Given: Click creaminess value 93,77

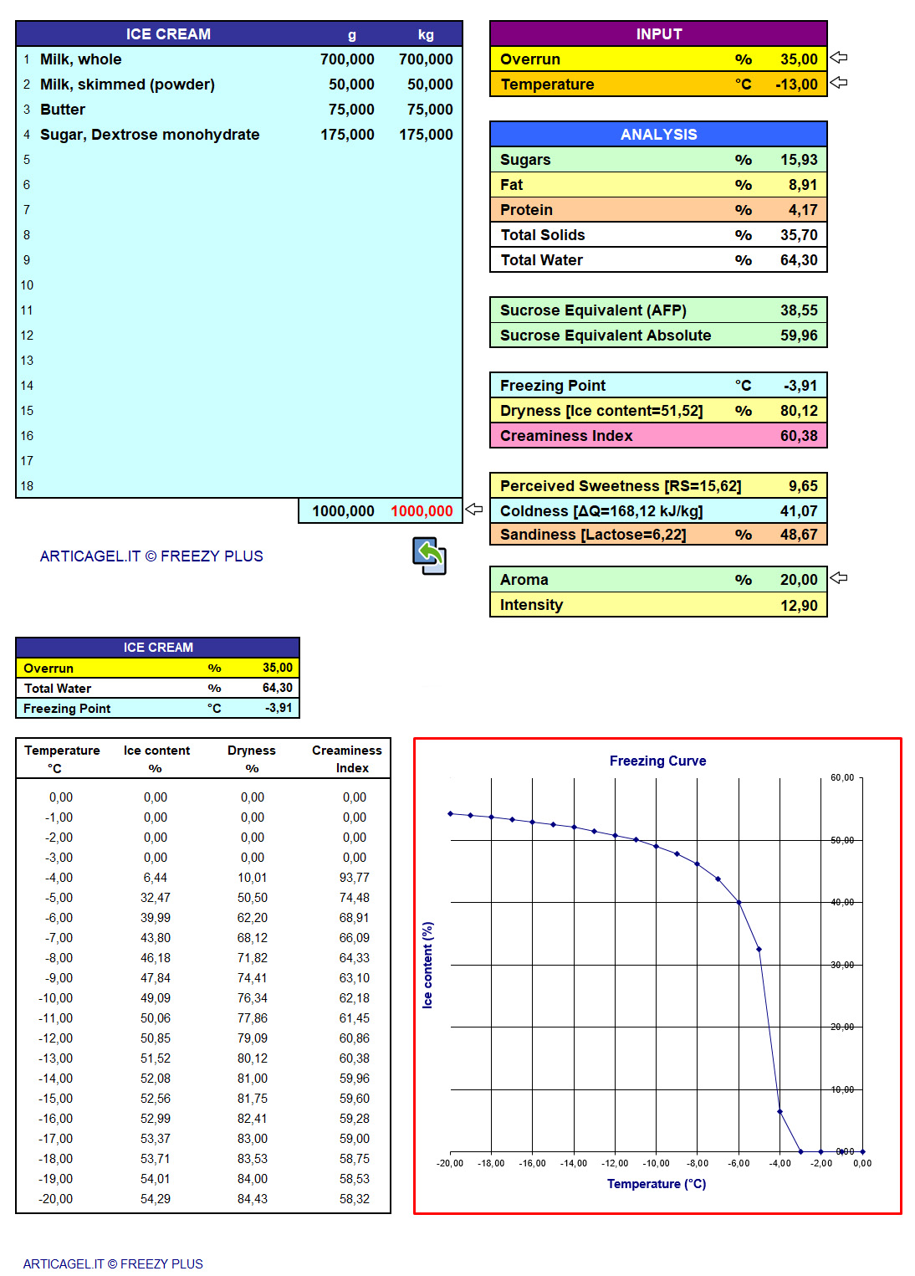Looking at the screenshot, I should pyautogui.click(x=355, y=878).
